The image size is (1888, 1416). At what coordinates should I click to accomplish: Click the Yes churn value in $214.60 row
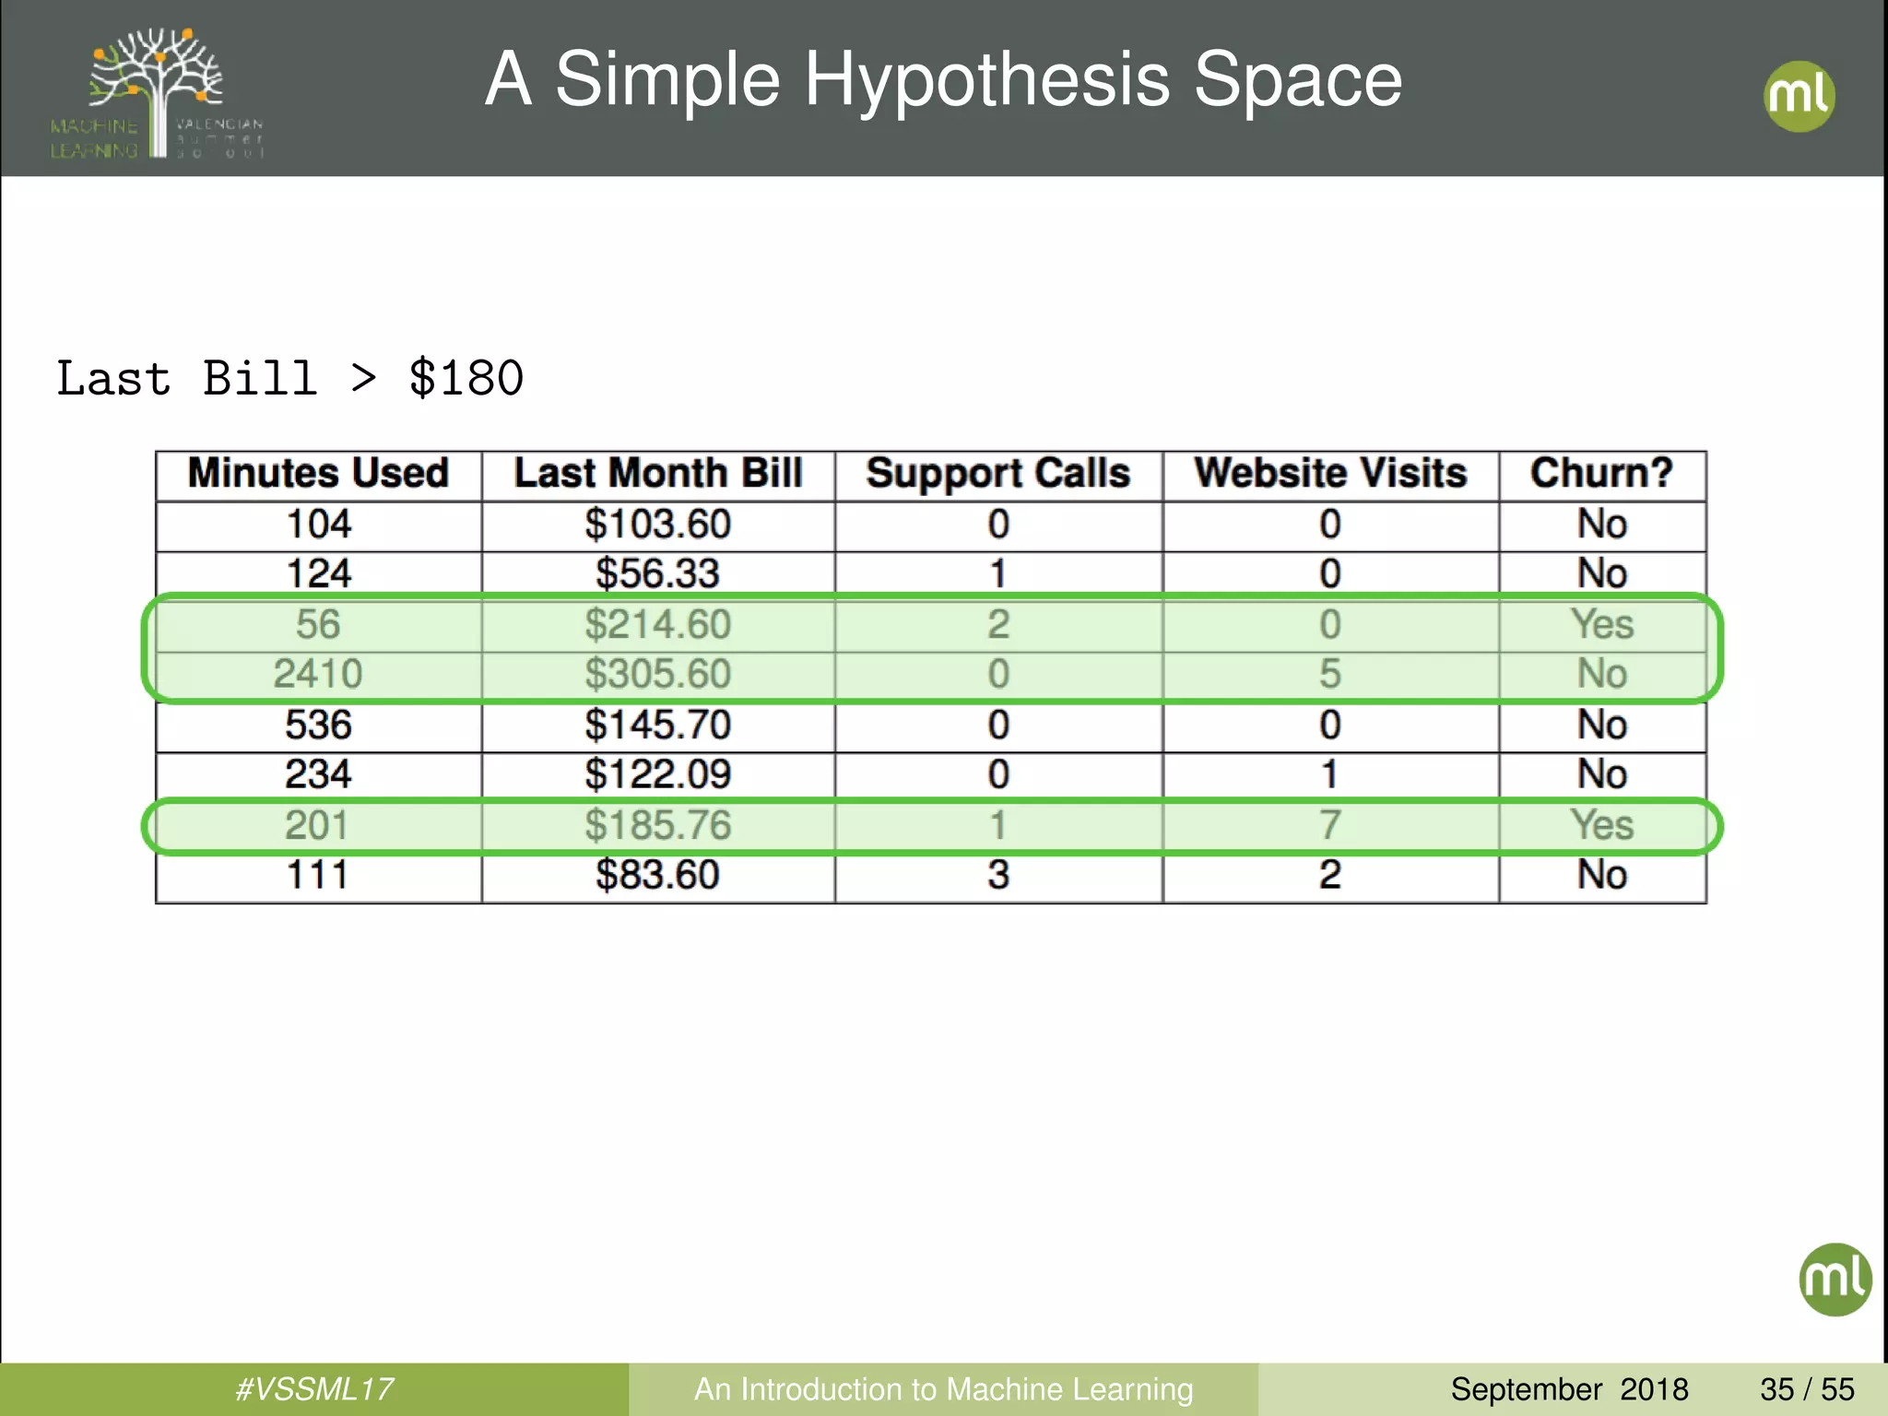pyautogui.click(x=1602, y=625)
